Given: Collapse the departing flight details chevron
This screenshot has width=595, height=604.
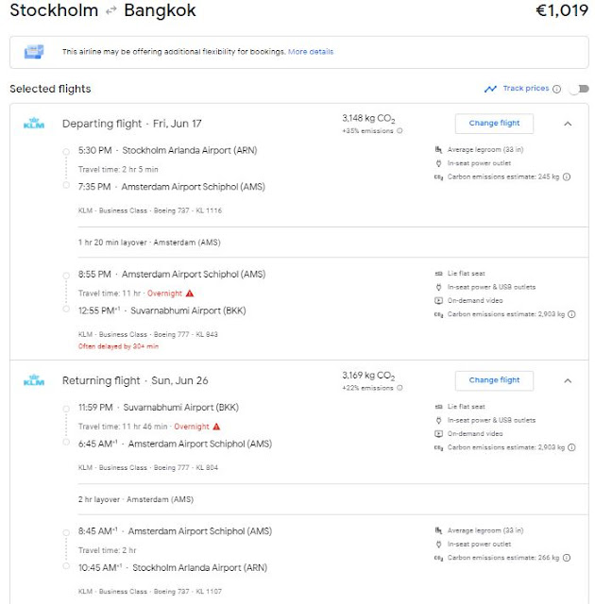Looking at the screenshot, I should [567, 123].
